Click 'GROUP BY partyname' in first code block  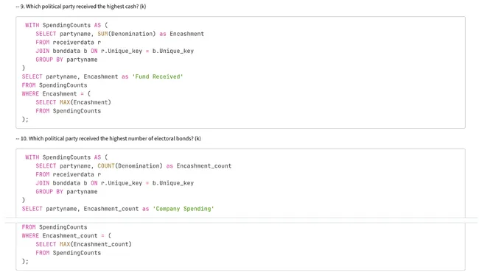(x=66, y=60)
